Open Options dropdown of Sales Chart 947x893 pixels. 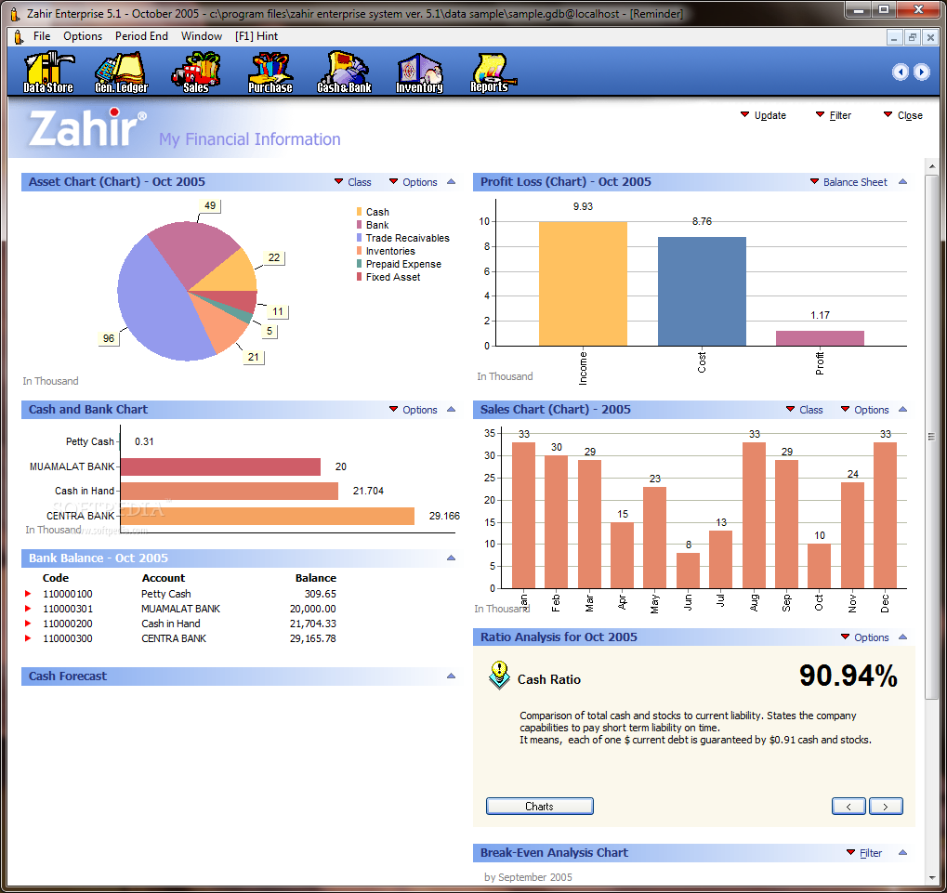865,410
